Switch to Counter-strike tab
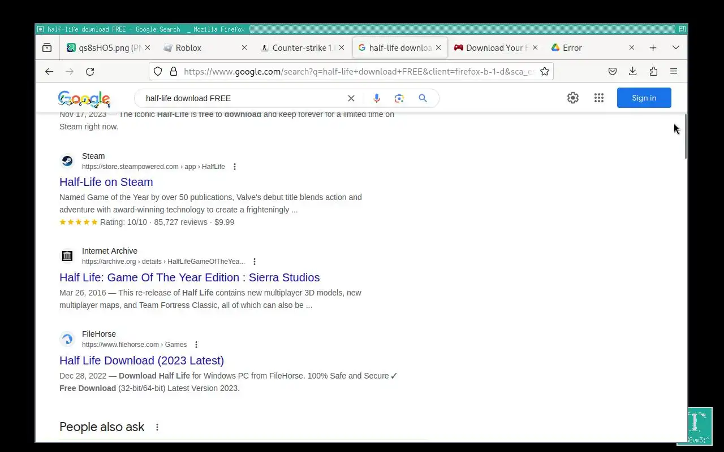Viewport: 724px width, 452px height. 303,48
